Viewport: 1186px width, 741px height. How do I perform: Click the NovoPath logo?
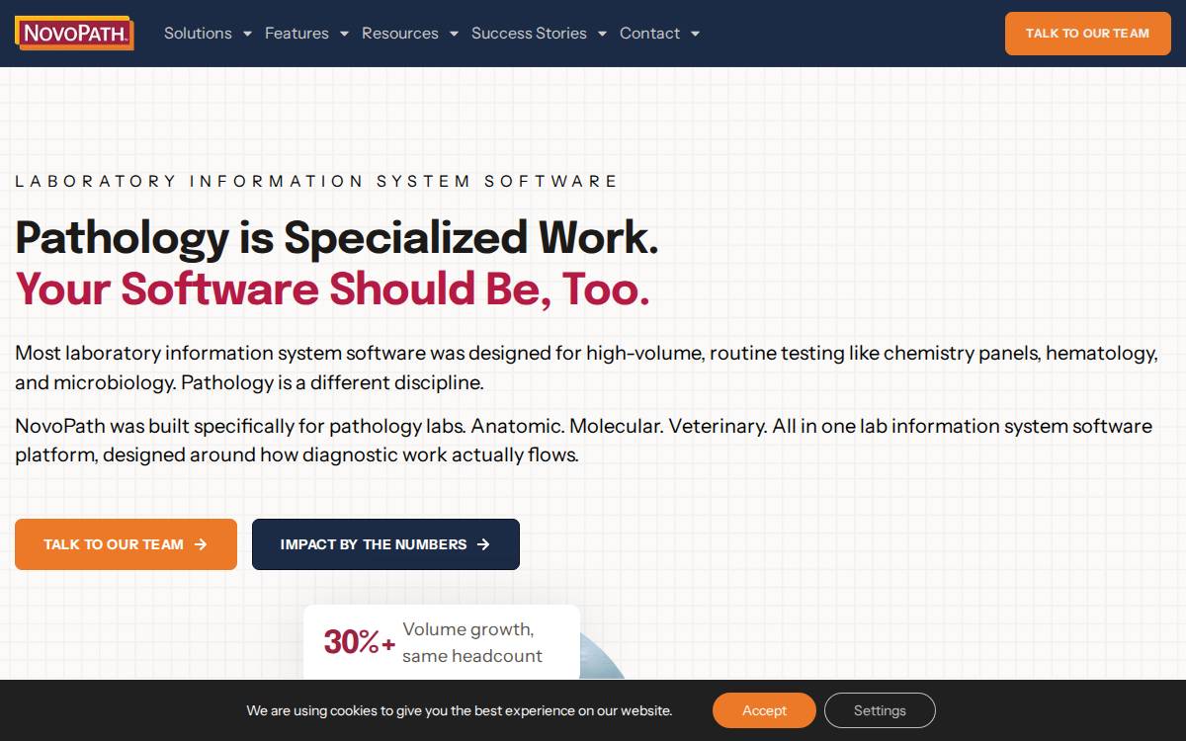[x=74, y=33]
